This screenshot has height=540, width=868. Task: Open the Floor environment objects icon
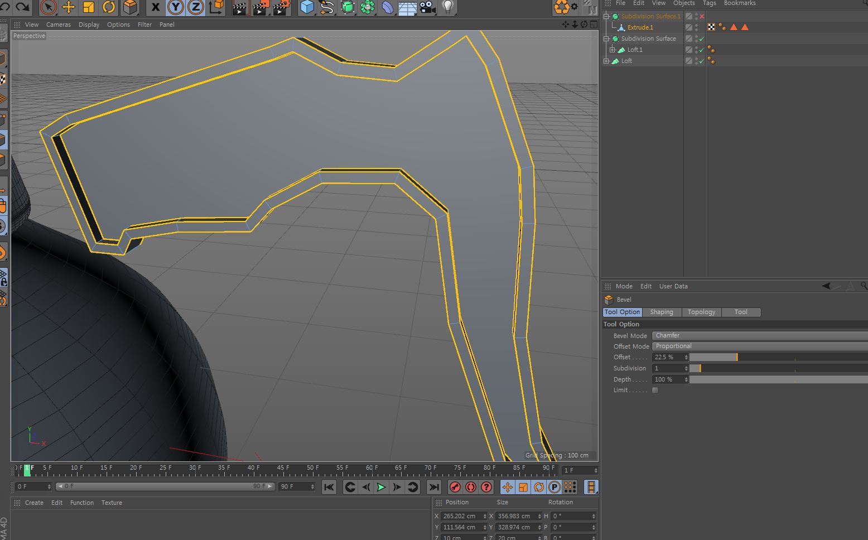tap(407, 7)
